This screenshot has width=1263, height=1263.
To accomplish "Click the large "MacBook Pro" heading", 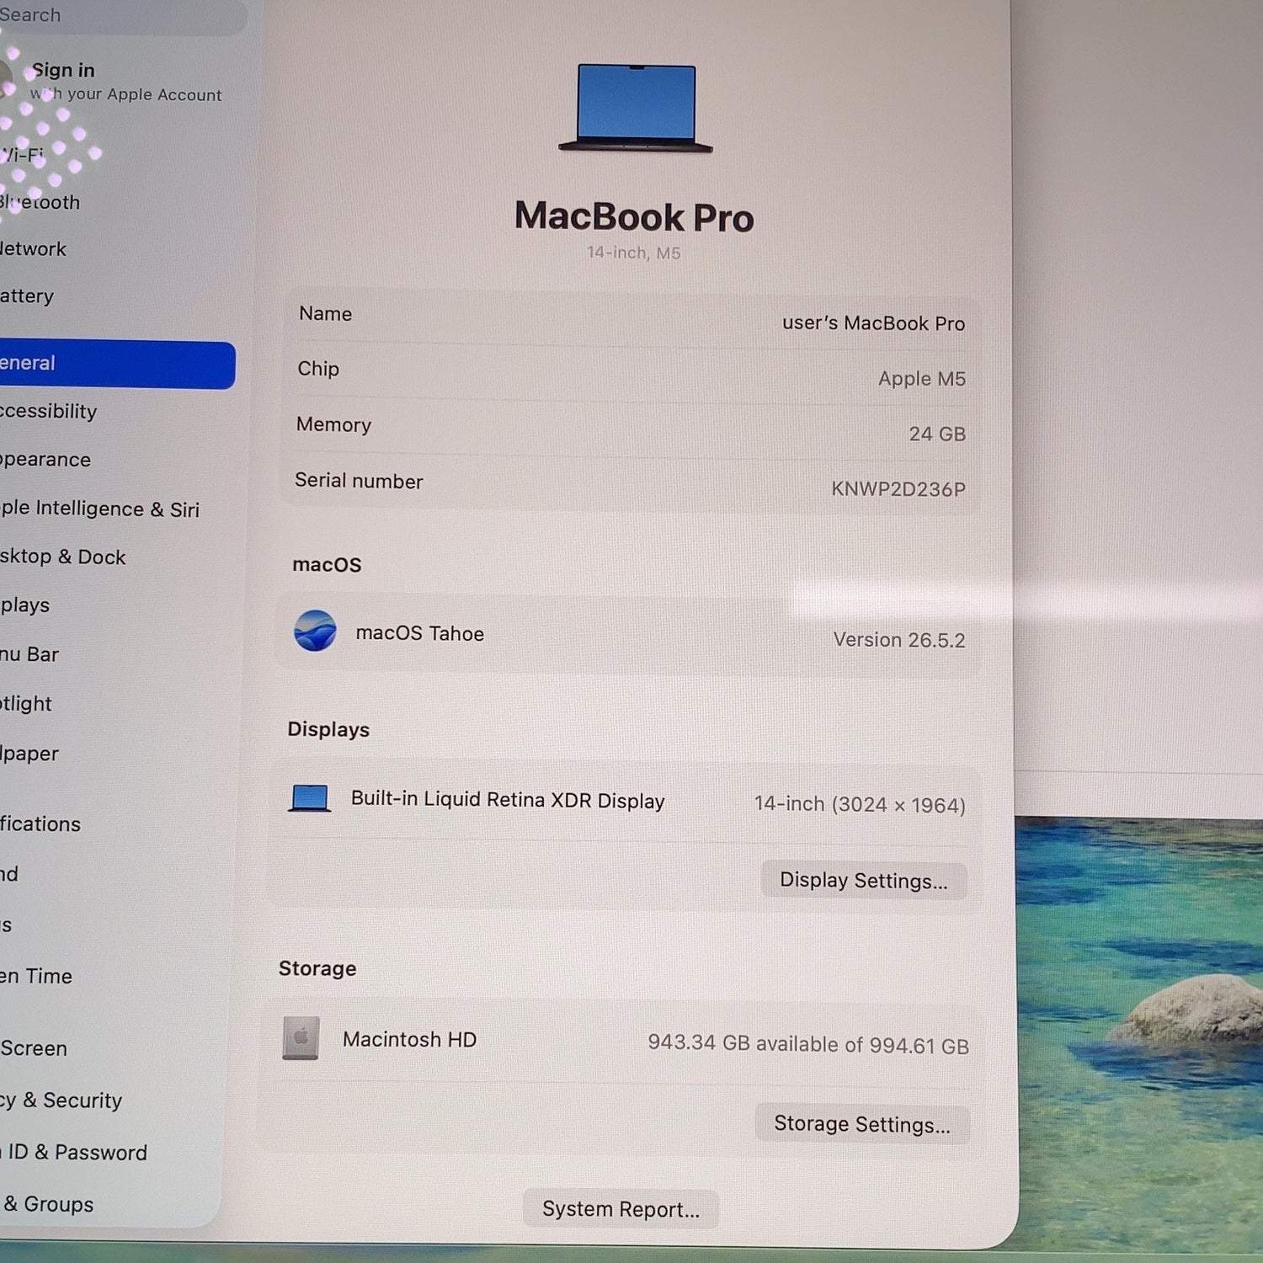I will click(634, 216).
